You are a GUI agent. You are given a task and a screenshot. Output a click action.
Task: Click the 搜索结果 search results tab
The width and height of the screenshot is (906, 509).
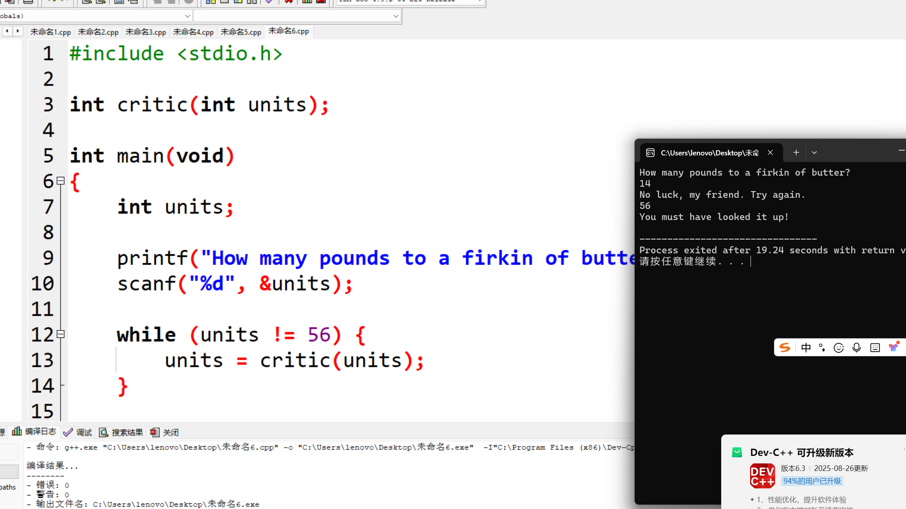pyautogui.click(x=121, y=432)
